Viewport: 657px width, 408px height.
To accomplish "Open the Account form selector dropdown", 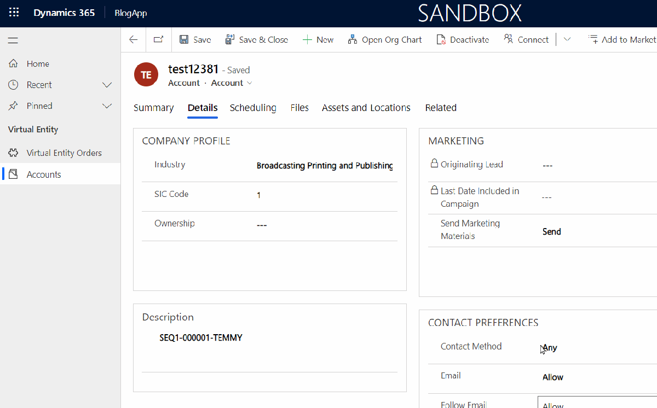I will (232, 83).
